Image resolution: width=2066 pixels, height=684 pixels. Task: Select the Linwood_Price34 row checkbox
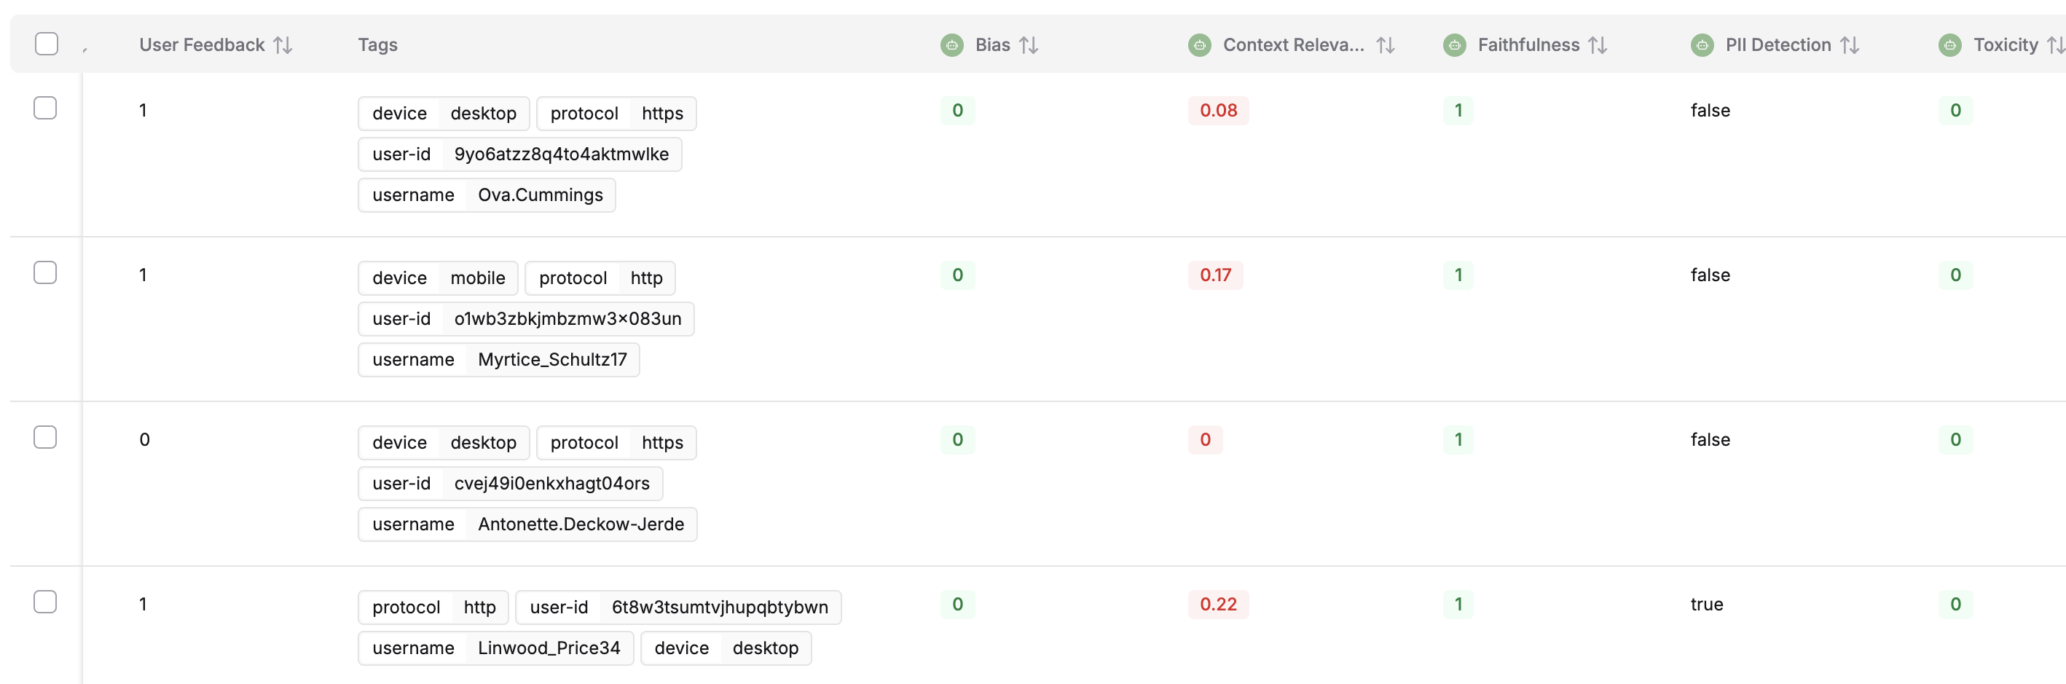(x=46, y=602)
